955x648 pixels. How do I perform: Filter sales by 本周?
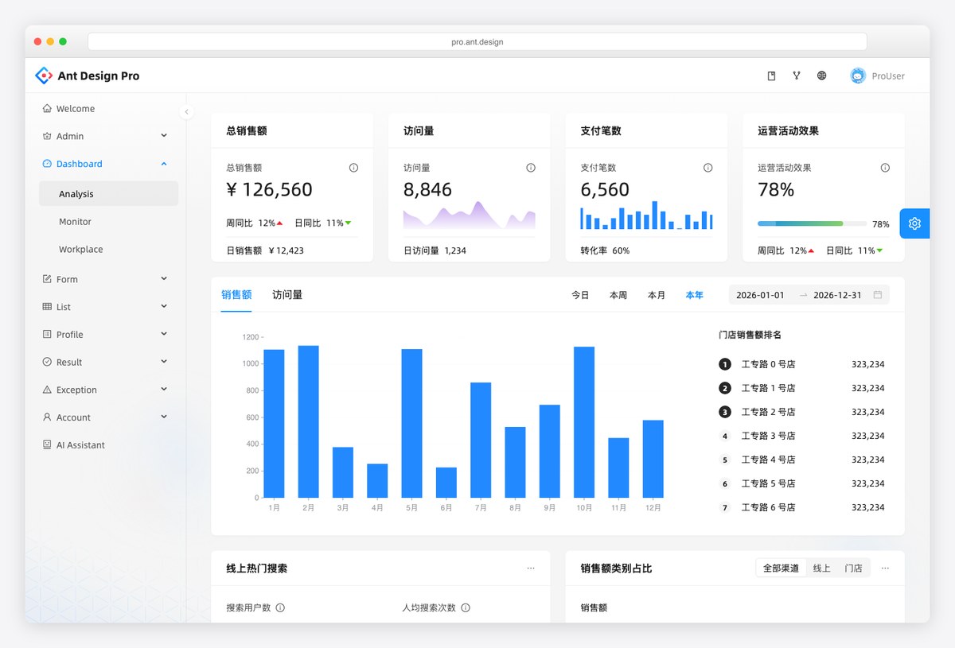pyautogui.click(x=618, y=295)
